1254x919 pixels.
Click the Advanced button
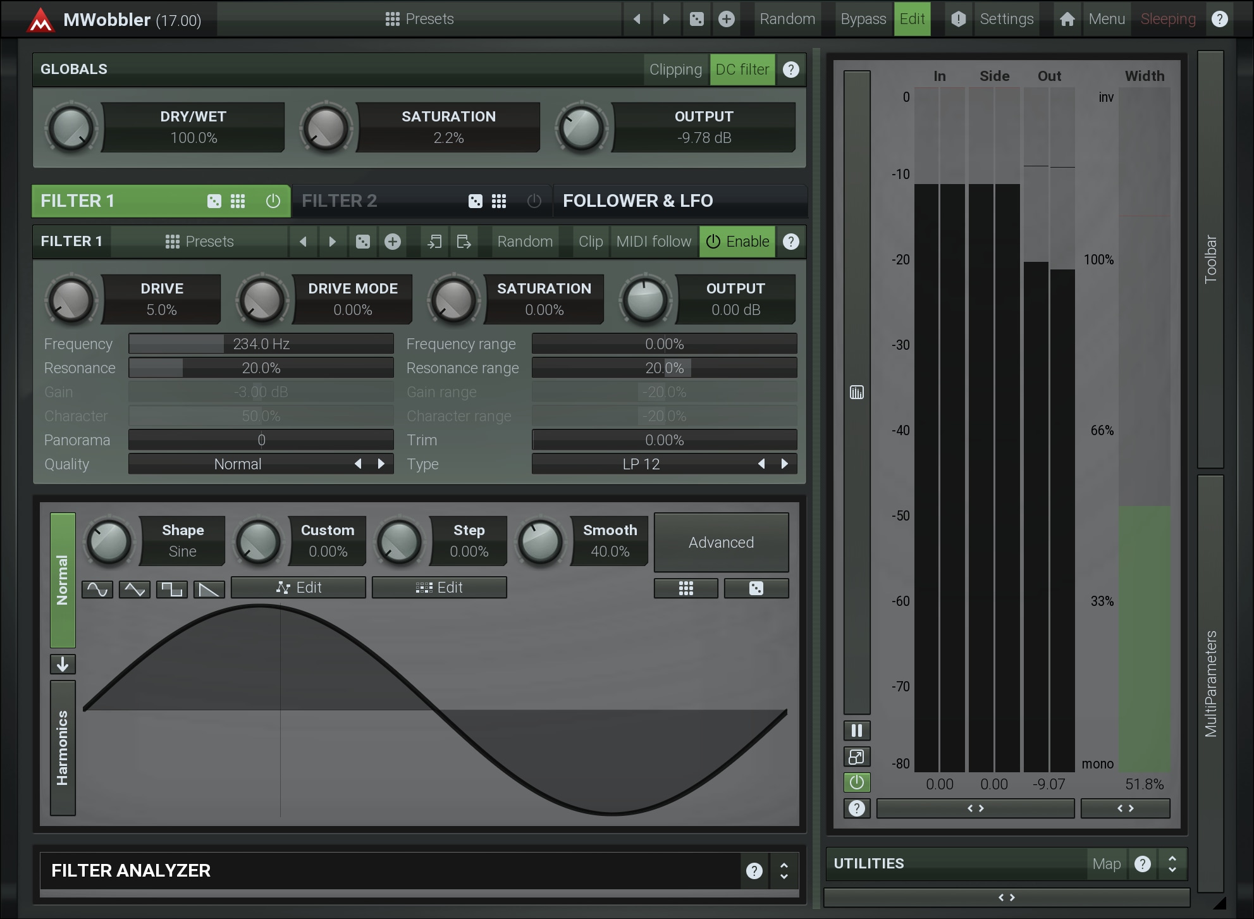(x=721, y=543)
